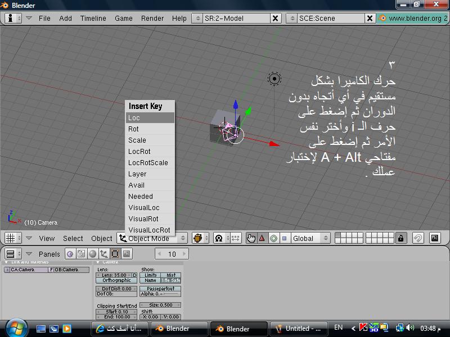Select the red triangle translate manipulator
This screenshot has height=337, width=450.
(x=262, y=238)
